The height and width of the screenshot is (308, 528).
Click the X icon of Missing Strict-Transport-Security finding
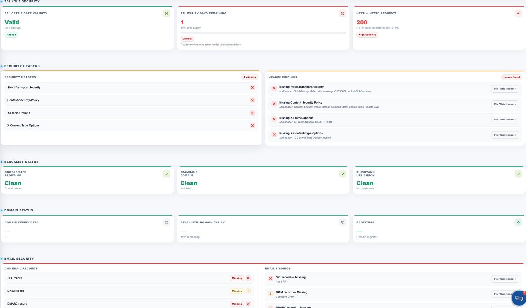[x=274, y=88]
